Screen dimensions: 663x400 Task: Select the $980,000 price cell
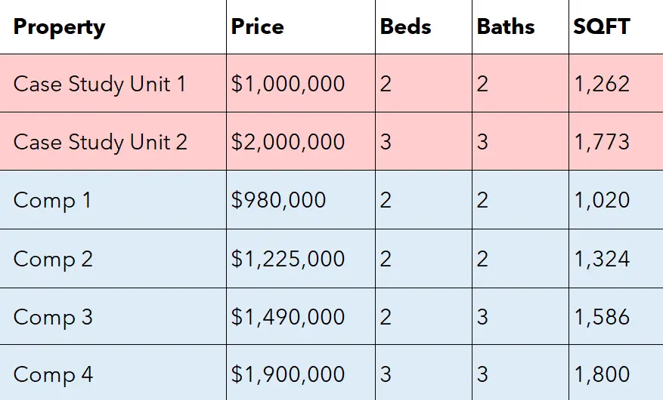279,200
